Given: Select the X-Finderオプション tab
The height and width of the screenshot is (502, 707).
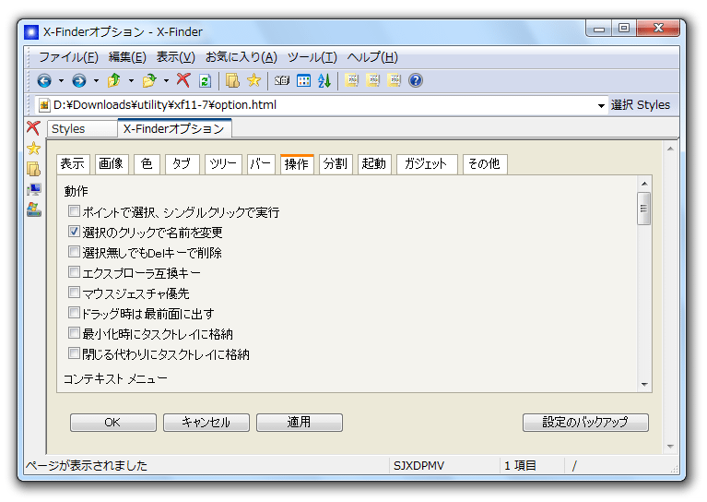Looking at the screenshot, I should [174, 128].
